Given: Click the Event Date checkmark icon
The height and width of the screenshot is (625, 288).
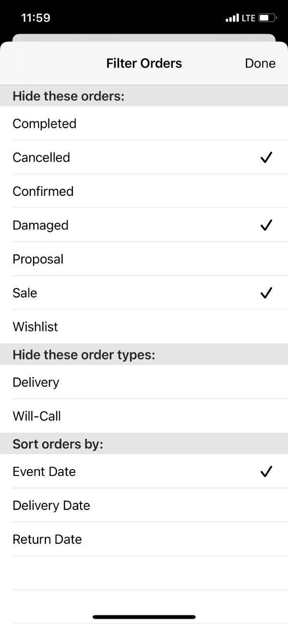Looking at the screenshot, I should pyautogui.click(x=266, y=471).
